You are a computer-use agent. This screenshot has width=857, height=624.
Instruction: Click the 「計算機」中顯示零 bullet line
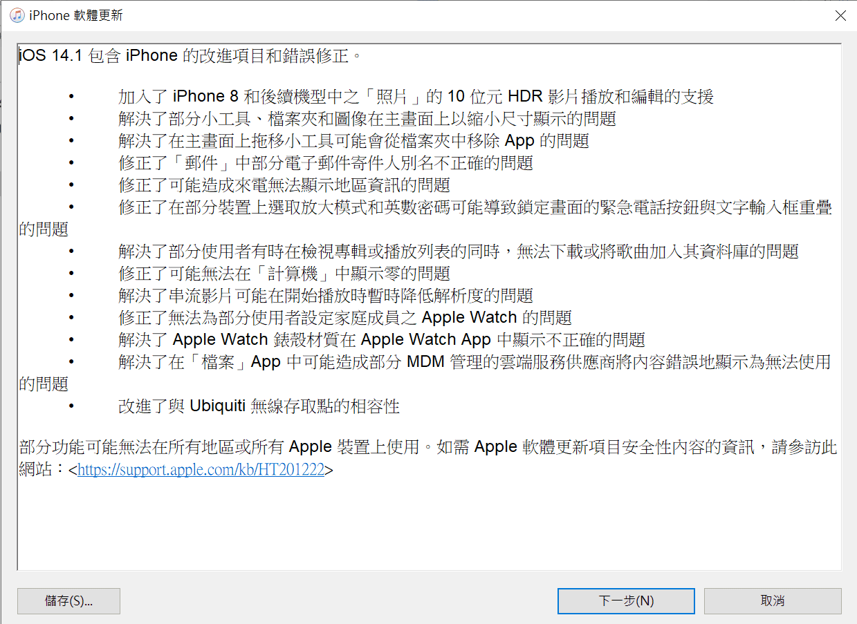[x=284, y=274]
